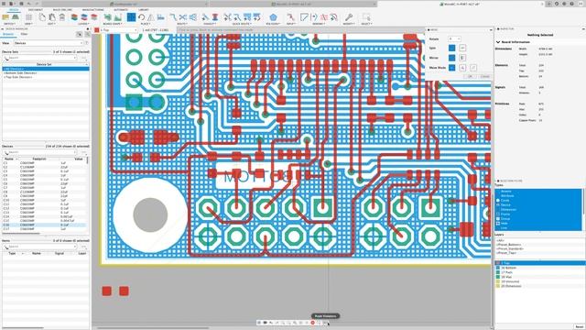Click the Save file icon

tap(21, 4)
